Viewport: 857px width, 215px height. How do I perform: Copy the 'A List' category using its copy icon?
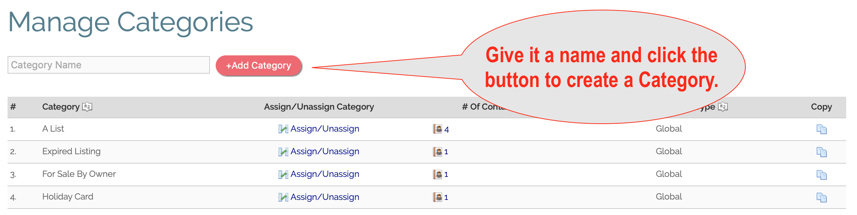[x=822, y=129]
